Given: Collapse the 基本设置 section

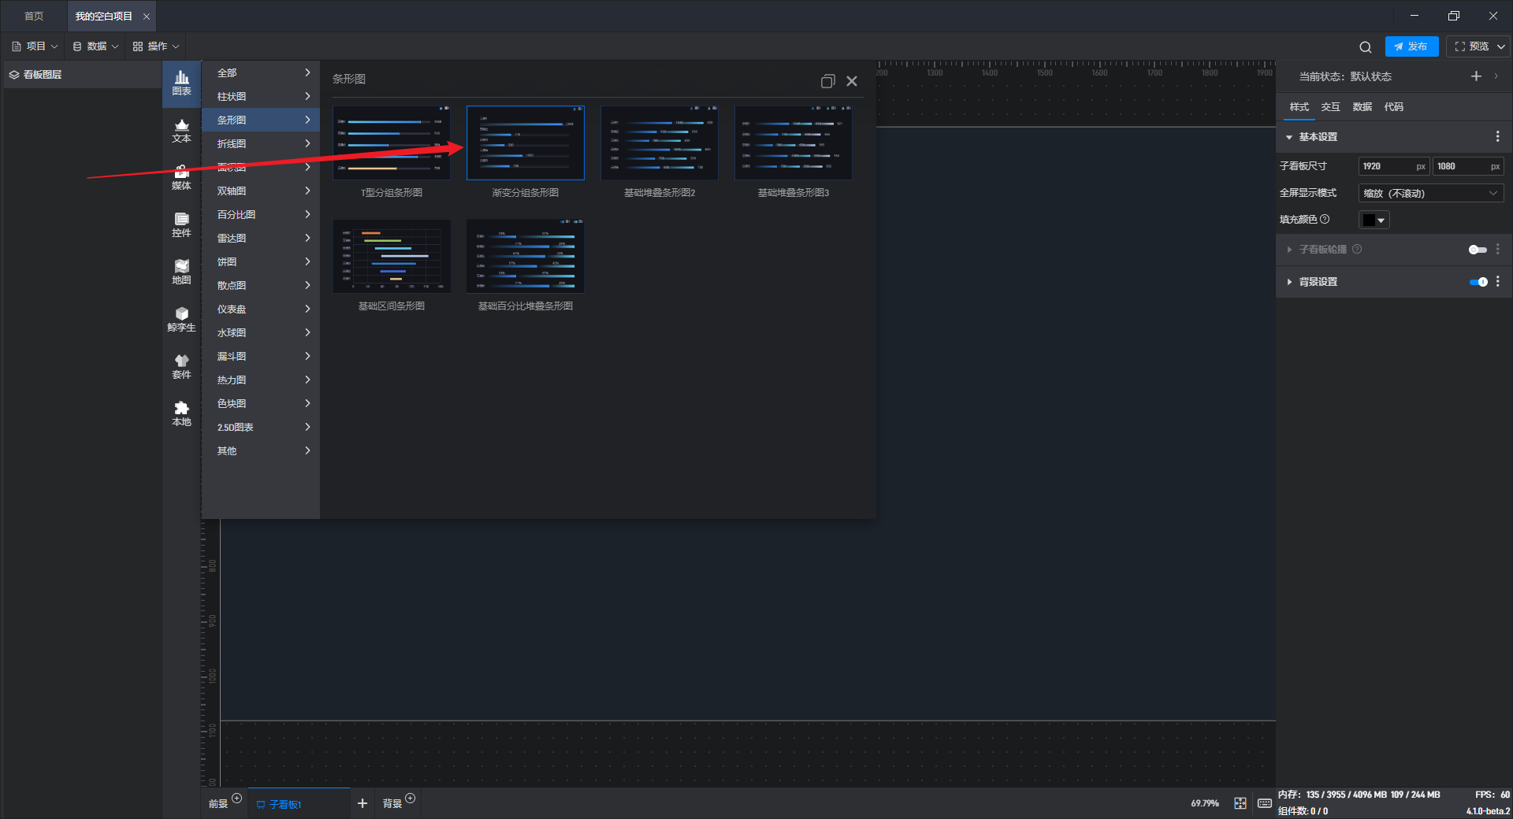Looking at the screenshot, I should pyautogui.click(x=1289, y=137).
